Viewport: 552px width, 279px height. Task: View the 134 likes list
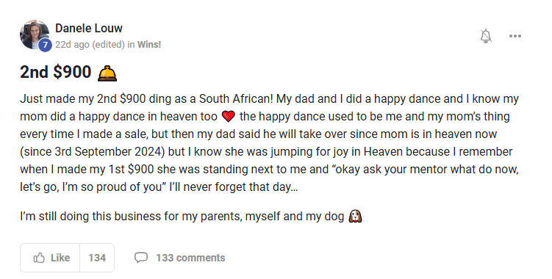click(x=97, y=258)
